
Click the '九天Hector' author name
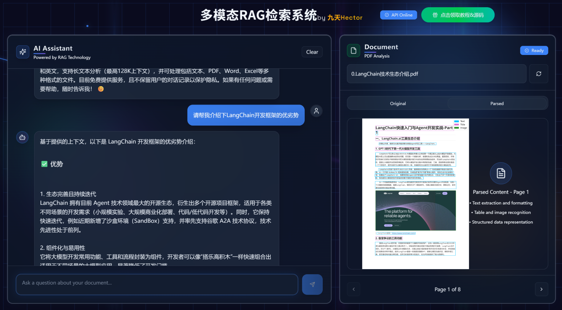[345, 18]
